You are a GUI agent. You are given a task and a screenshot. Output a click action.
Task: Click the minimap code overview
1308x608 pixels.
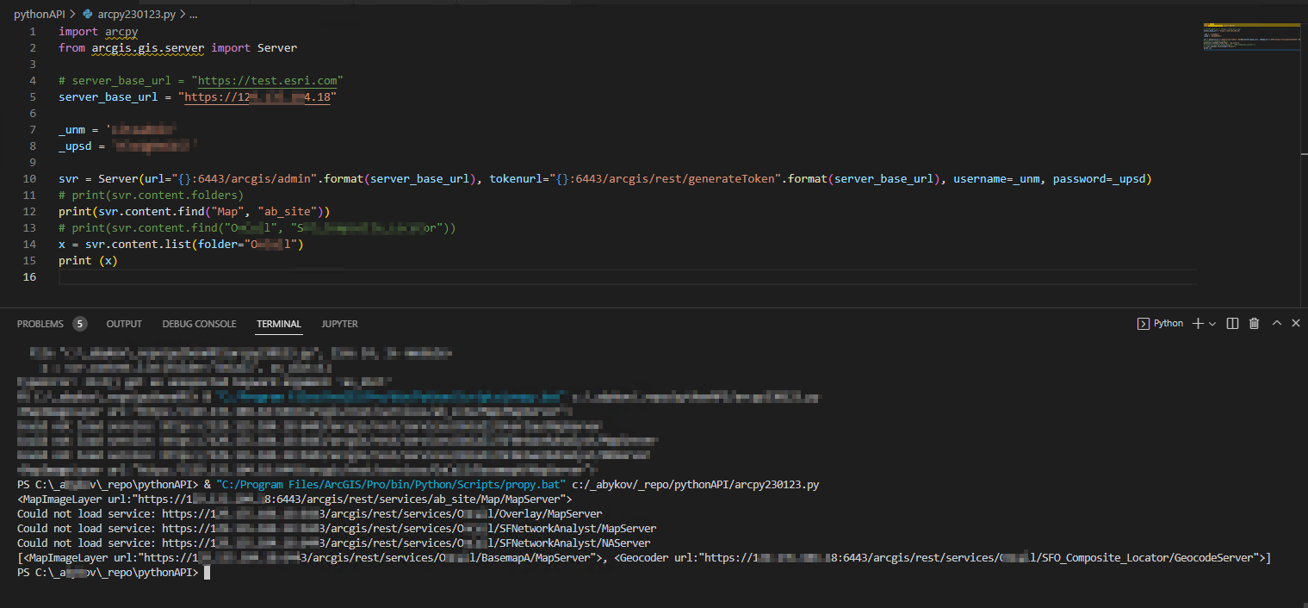click(x=1251, y=37)
